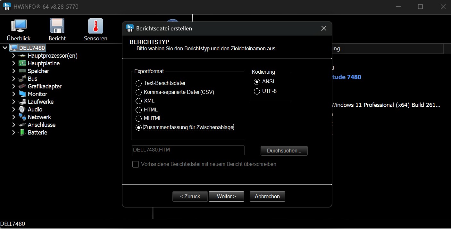Select the Monitor tree item
The image size is (451, 229).
tap(37, 94)
